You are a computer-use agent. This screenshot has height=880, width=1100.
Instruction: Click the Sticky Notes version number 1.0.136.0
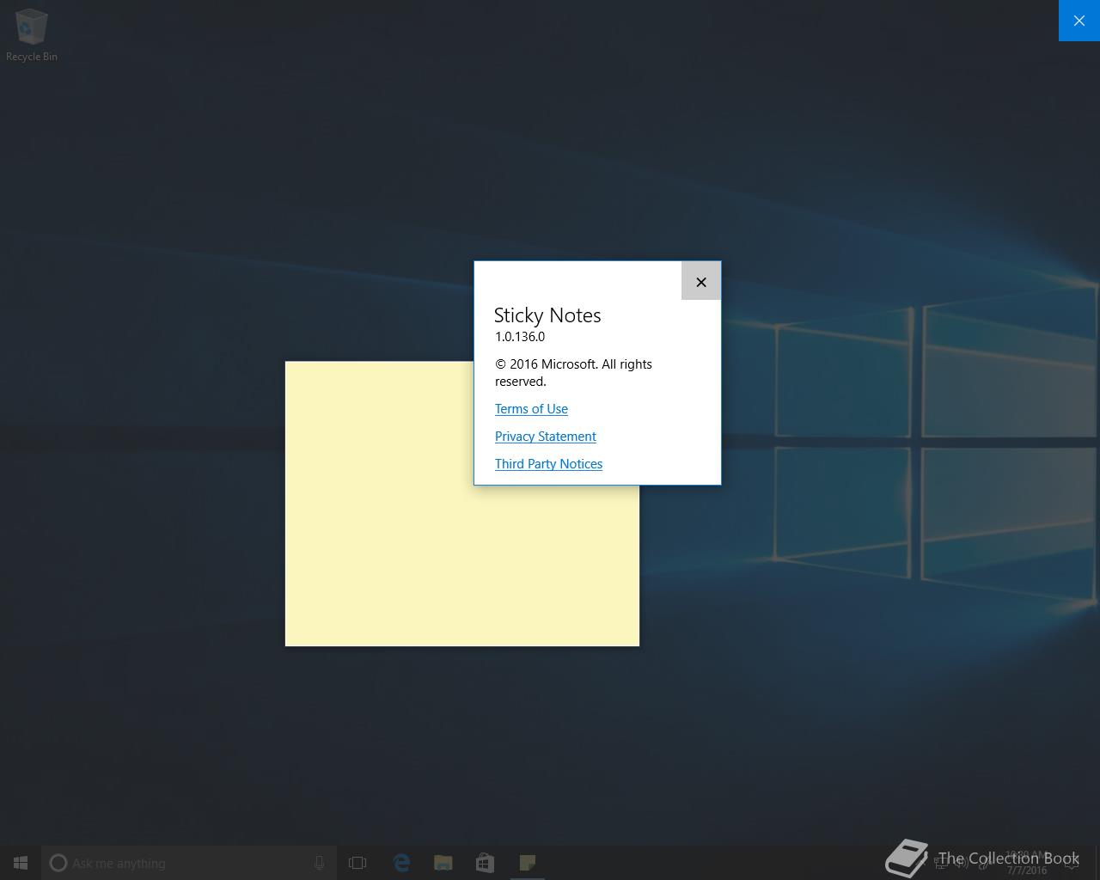pos(520,337)
